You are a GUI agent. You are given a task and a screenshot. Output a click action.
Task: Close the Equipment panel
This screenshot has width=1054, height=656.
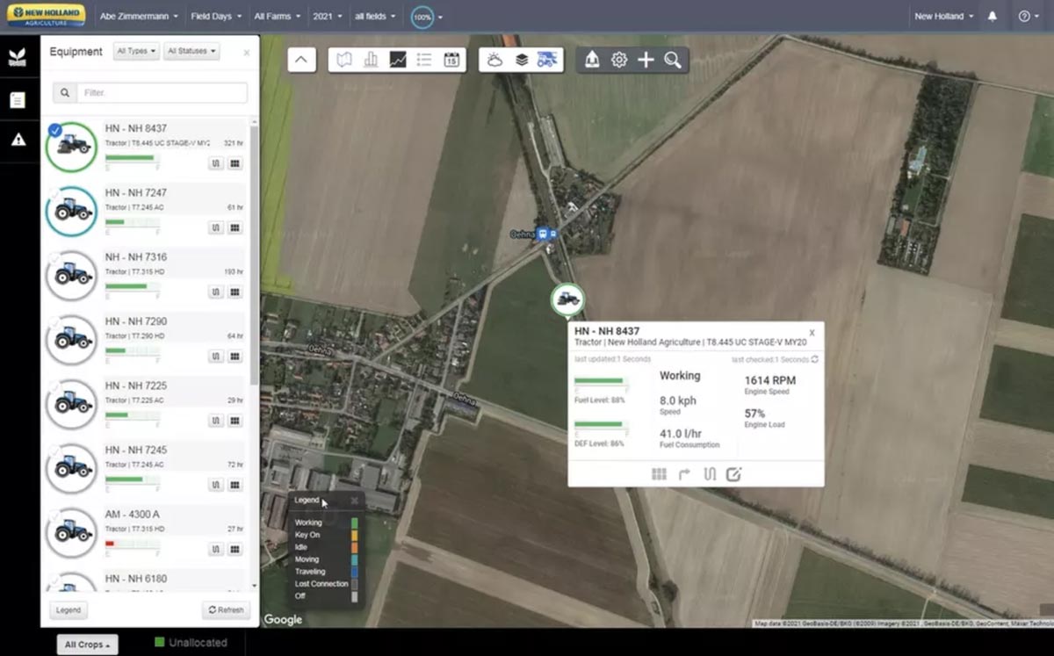point(246,53)
